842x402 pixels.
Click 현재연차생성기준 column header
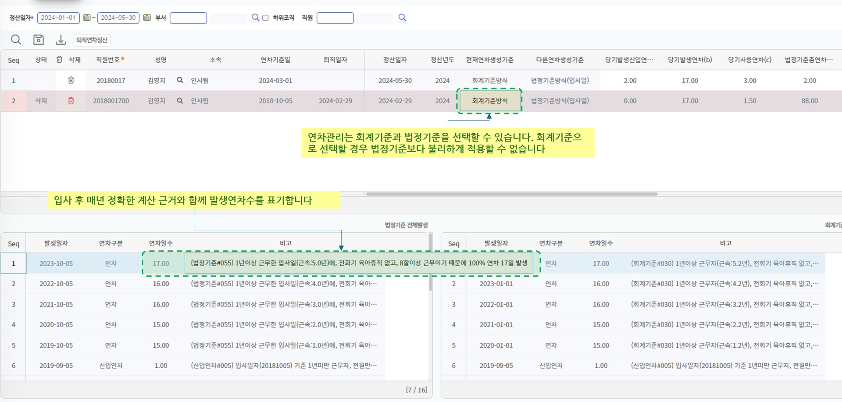(490, 60)
